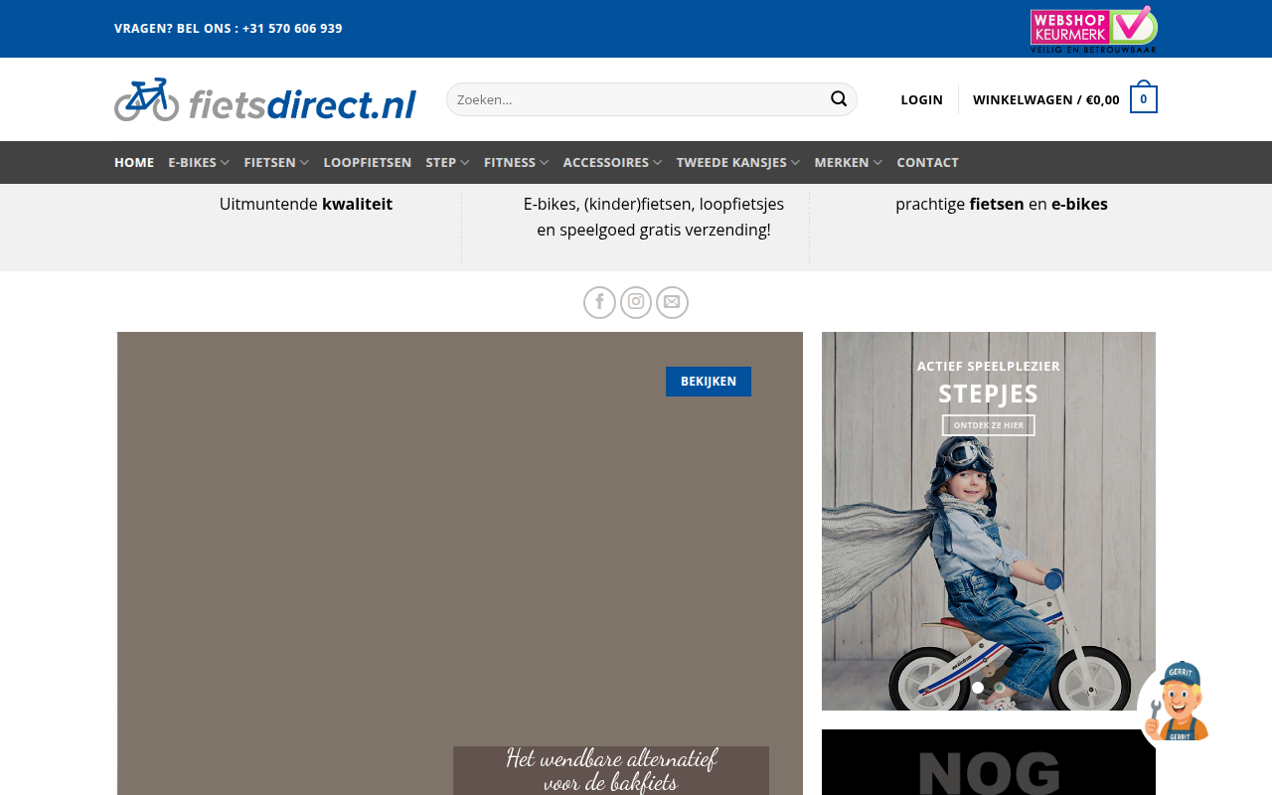Click the blue BEKIJKEN button
The height and width of the screenshot is (795, 1272).
(x=709, y=382)
